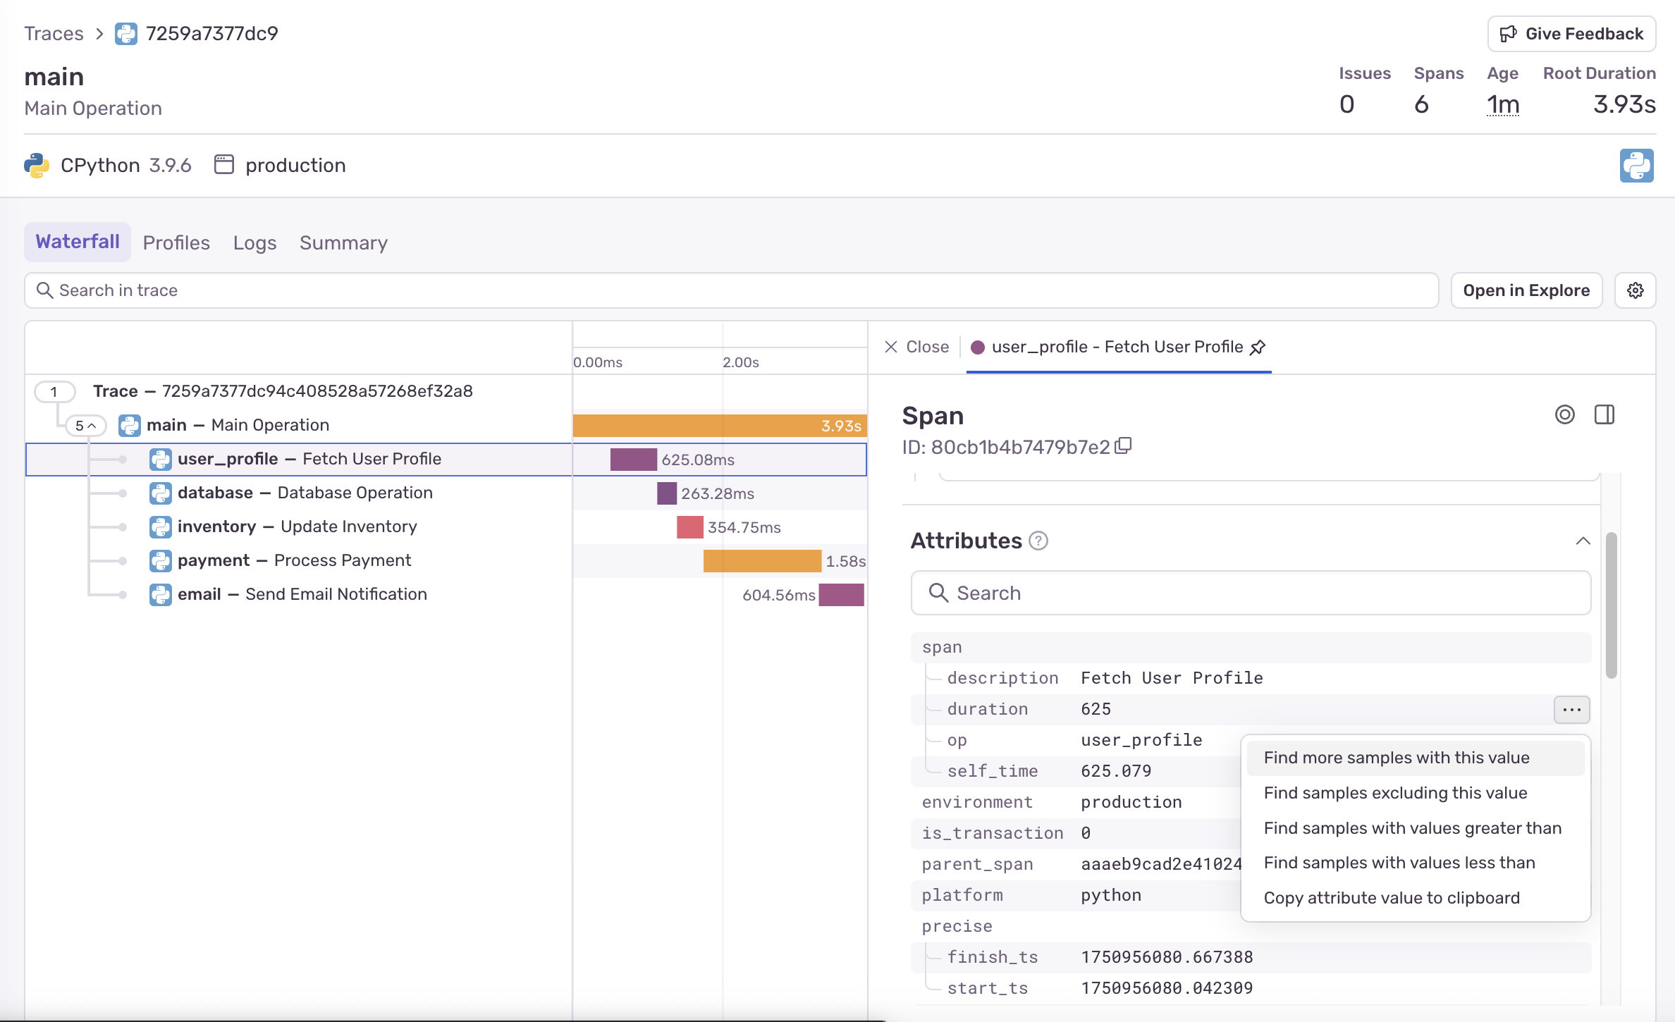Choose Find samples with values greater than

coord(1415,828)
